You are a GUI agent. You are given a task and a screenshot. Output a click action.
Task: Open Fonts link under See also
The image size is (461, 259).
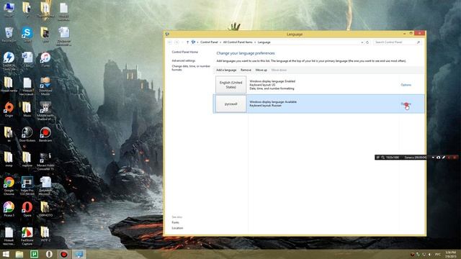175,222
